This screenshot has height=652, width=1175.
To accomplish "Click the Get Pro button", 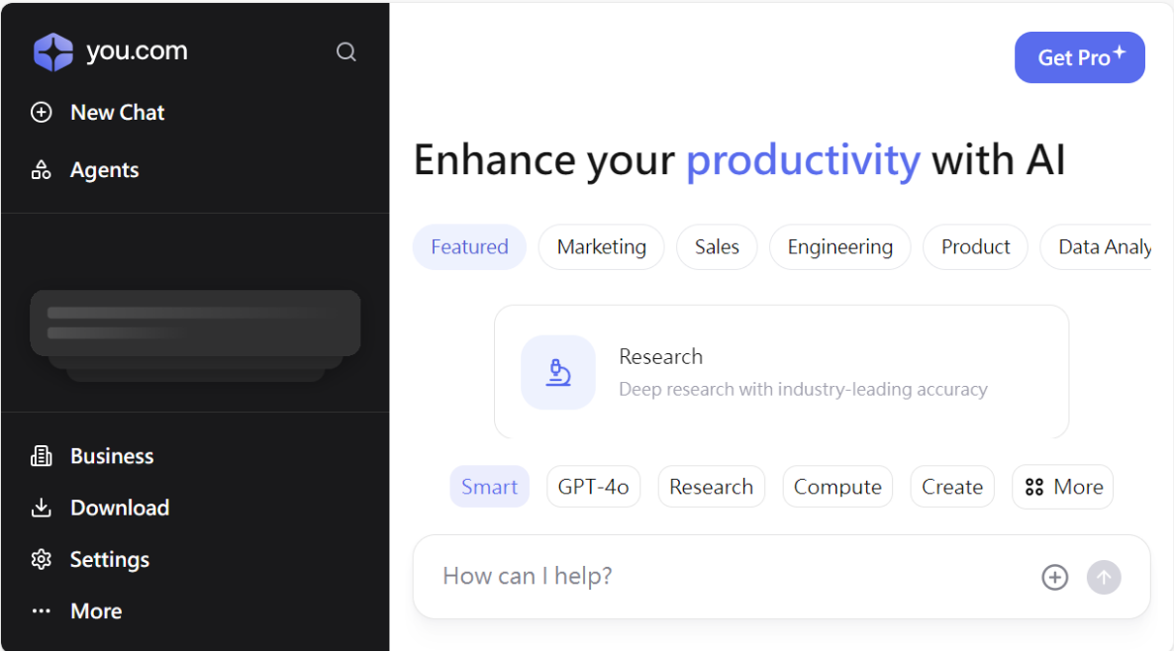I will click(x=1079, y=57).
